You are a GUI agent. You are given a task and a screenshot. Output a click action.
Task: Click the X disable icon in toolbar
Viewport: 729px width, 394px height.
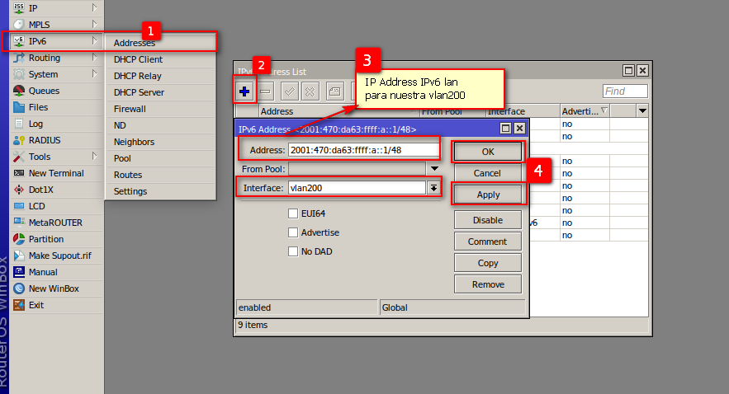tap(310, 91)
